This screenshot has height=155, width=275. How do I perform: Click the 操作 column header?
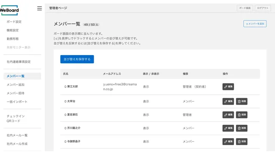point(225,74)
